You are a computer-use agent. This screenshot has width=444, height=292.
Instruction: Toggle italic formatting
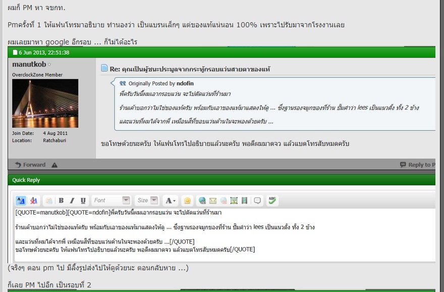tap(72, 201)
